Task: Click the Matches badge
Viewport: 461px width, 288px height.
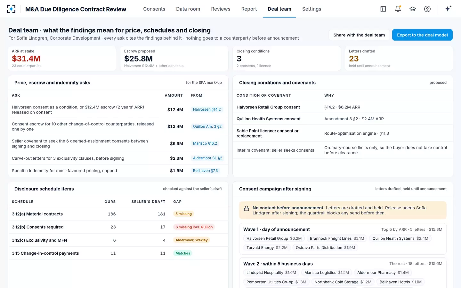Action: (x=183, y=253)
